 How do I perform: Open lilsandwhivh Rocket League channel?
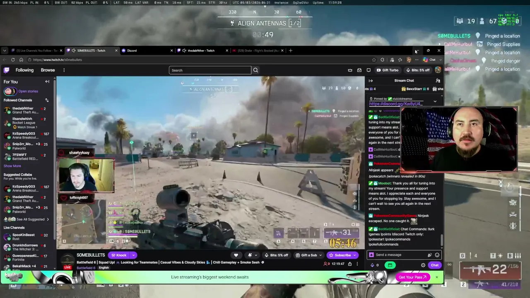pyautogui.click(x=28, y=123)
